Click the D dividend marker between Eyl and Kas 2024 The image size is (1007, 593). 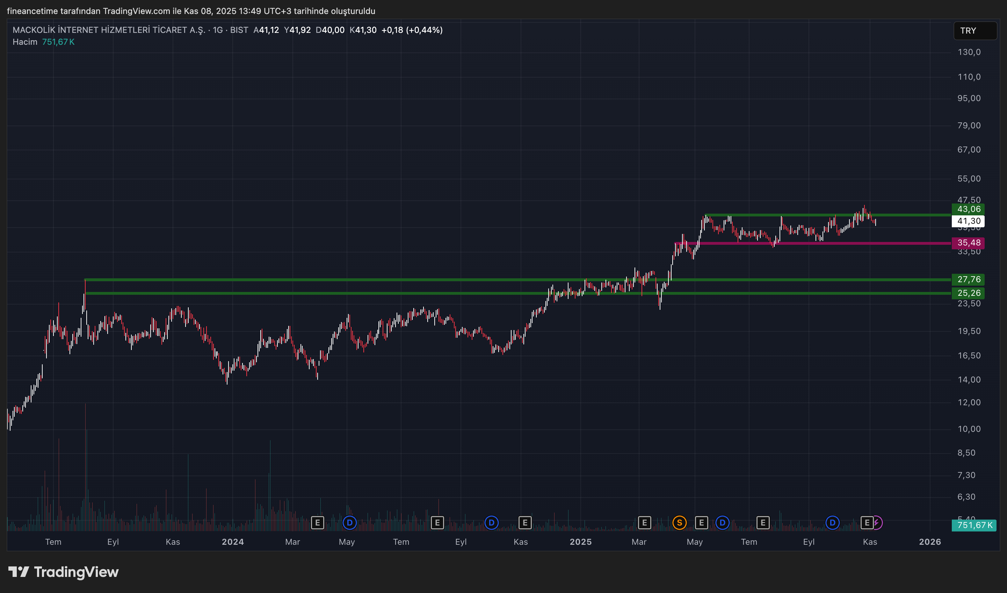491,523
